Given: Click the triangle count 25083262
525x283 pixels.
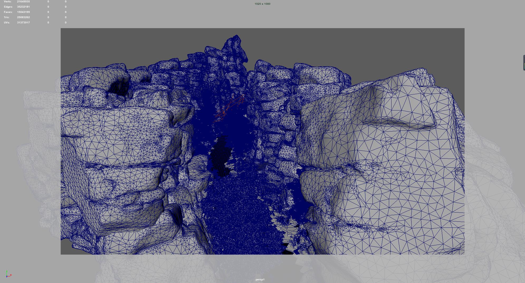Looking at the screenshot, I should coord(23,17).
